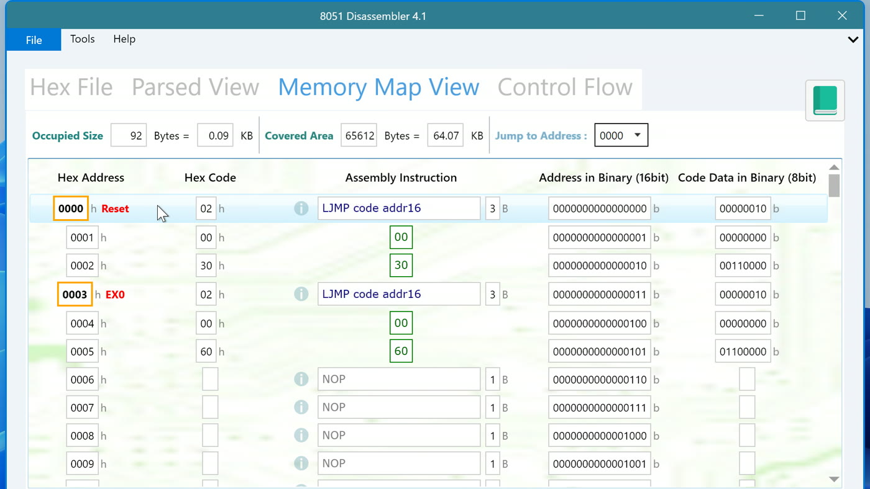Click the address box 0008
Image resolution: width=870 pixels, height=489 pixels.
tap(82, 436)
